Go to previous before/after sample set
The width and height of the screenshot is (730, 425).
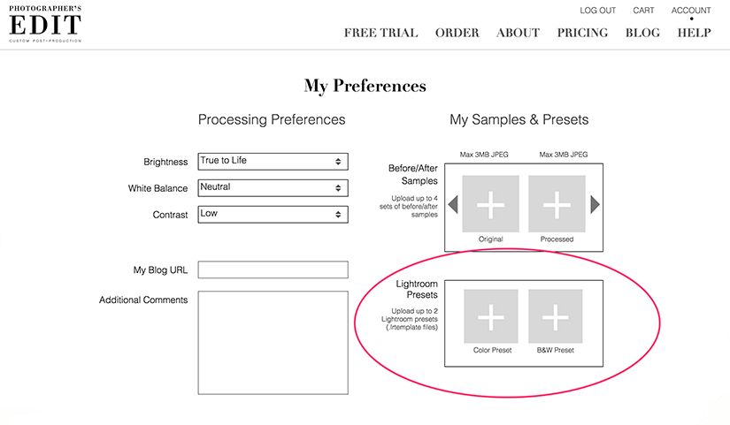pos(453,204)
